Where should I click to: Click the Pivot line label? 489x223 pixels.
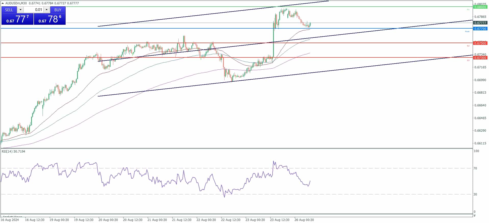tap(467, 31)
